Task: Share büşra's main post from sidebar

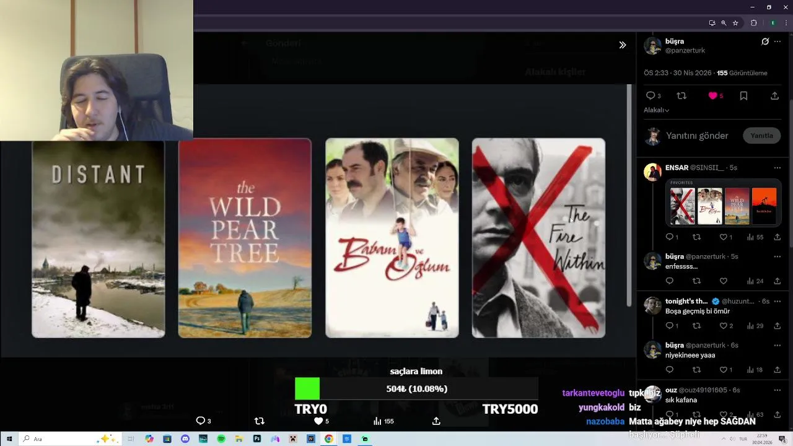Action: click(774, 95)
